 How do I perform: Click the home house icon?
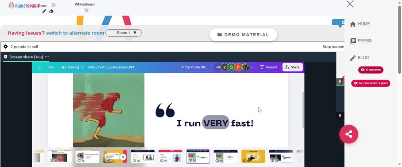[x=353, y=24]
